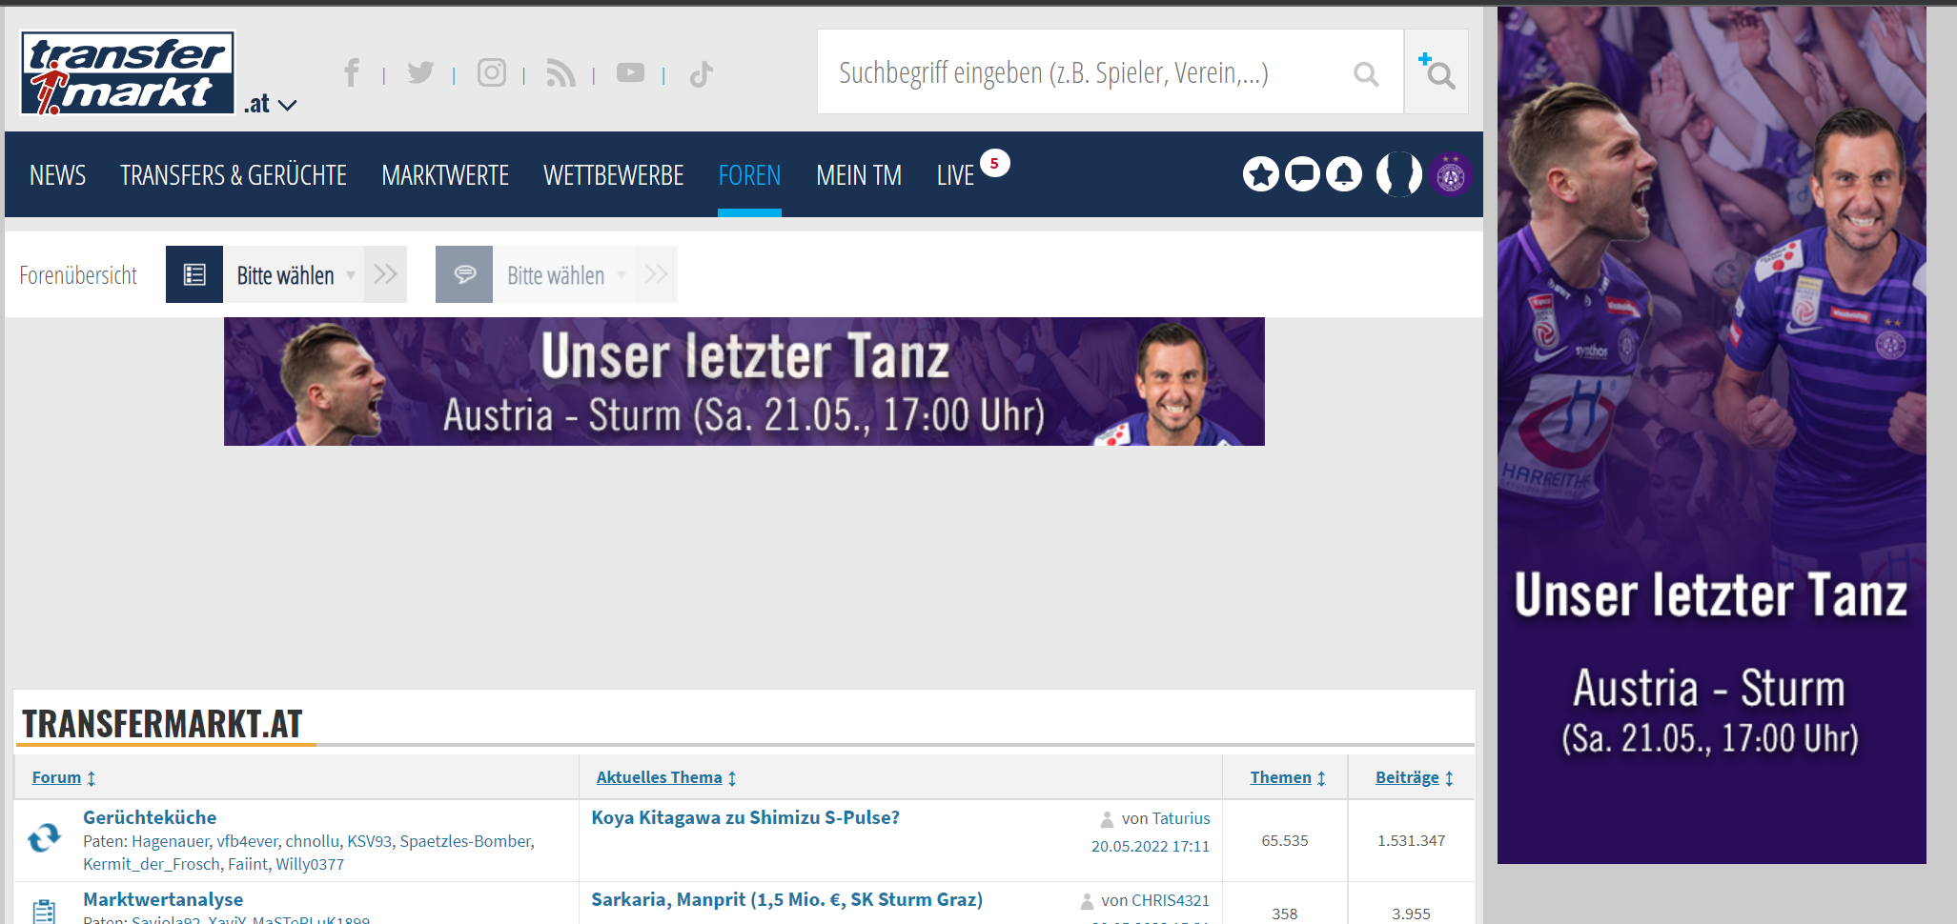Viewport: 1957px width, 924px height.
Task: Open Spaetzles-Bomber's profile link
Action: [465, 841]
